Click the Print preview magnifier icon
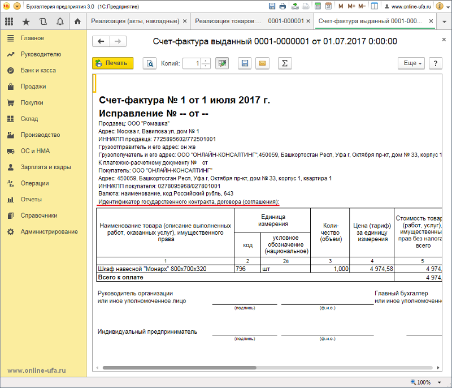The image size is (452, 388). pos(150,63)
